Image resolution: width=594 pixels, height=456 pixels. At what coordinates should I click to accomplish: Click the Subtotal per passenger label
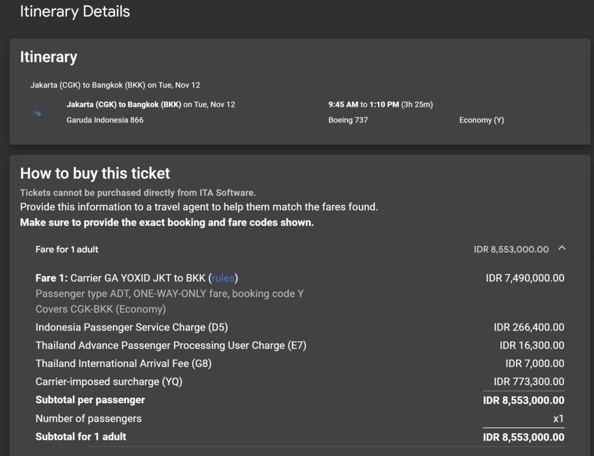coord(90,400)
